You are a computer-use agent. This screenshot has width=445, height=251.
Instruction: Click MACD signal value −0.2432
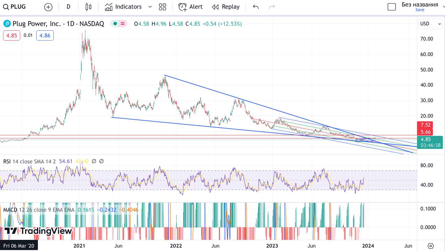click(107, 210)
